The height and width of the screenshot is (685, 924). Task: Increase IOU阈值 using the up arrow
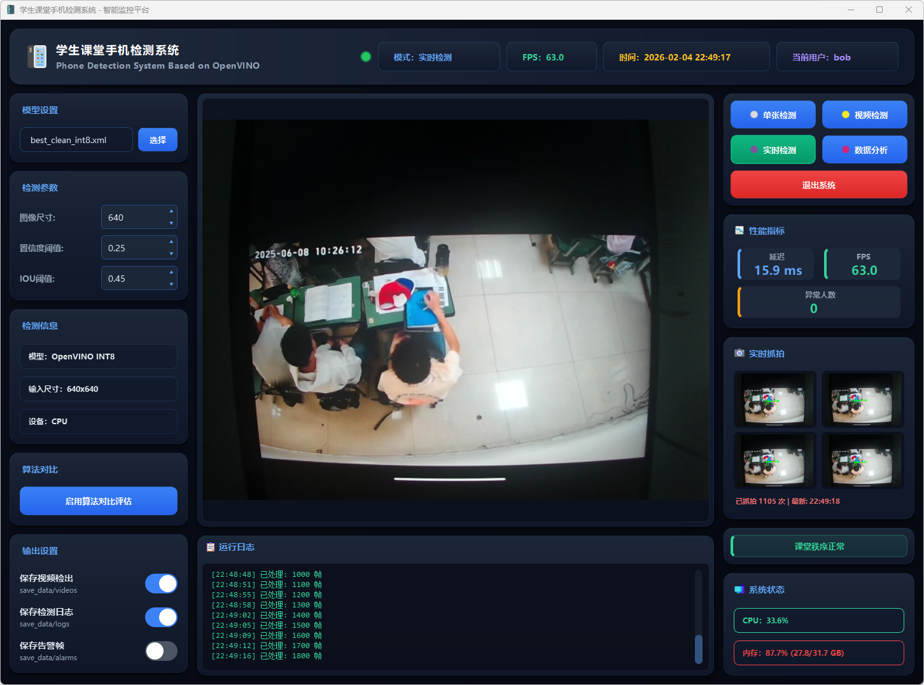pos(171,272)
